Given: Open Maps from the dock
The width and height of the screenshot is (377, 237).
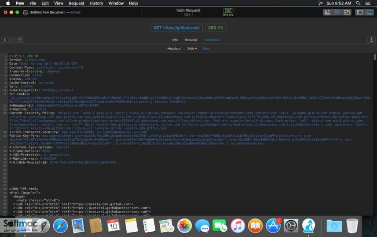Looking at the screenshot, I should [x=167, y=226].
